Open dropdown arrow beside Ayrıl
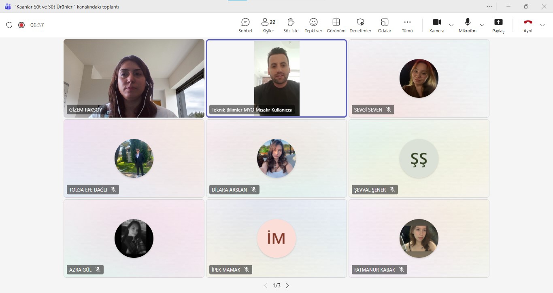 point(542,25)
